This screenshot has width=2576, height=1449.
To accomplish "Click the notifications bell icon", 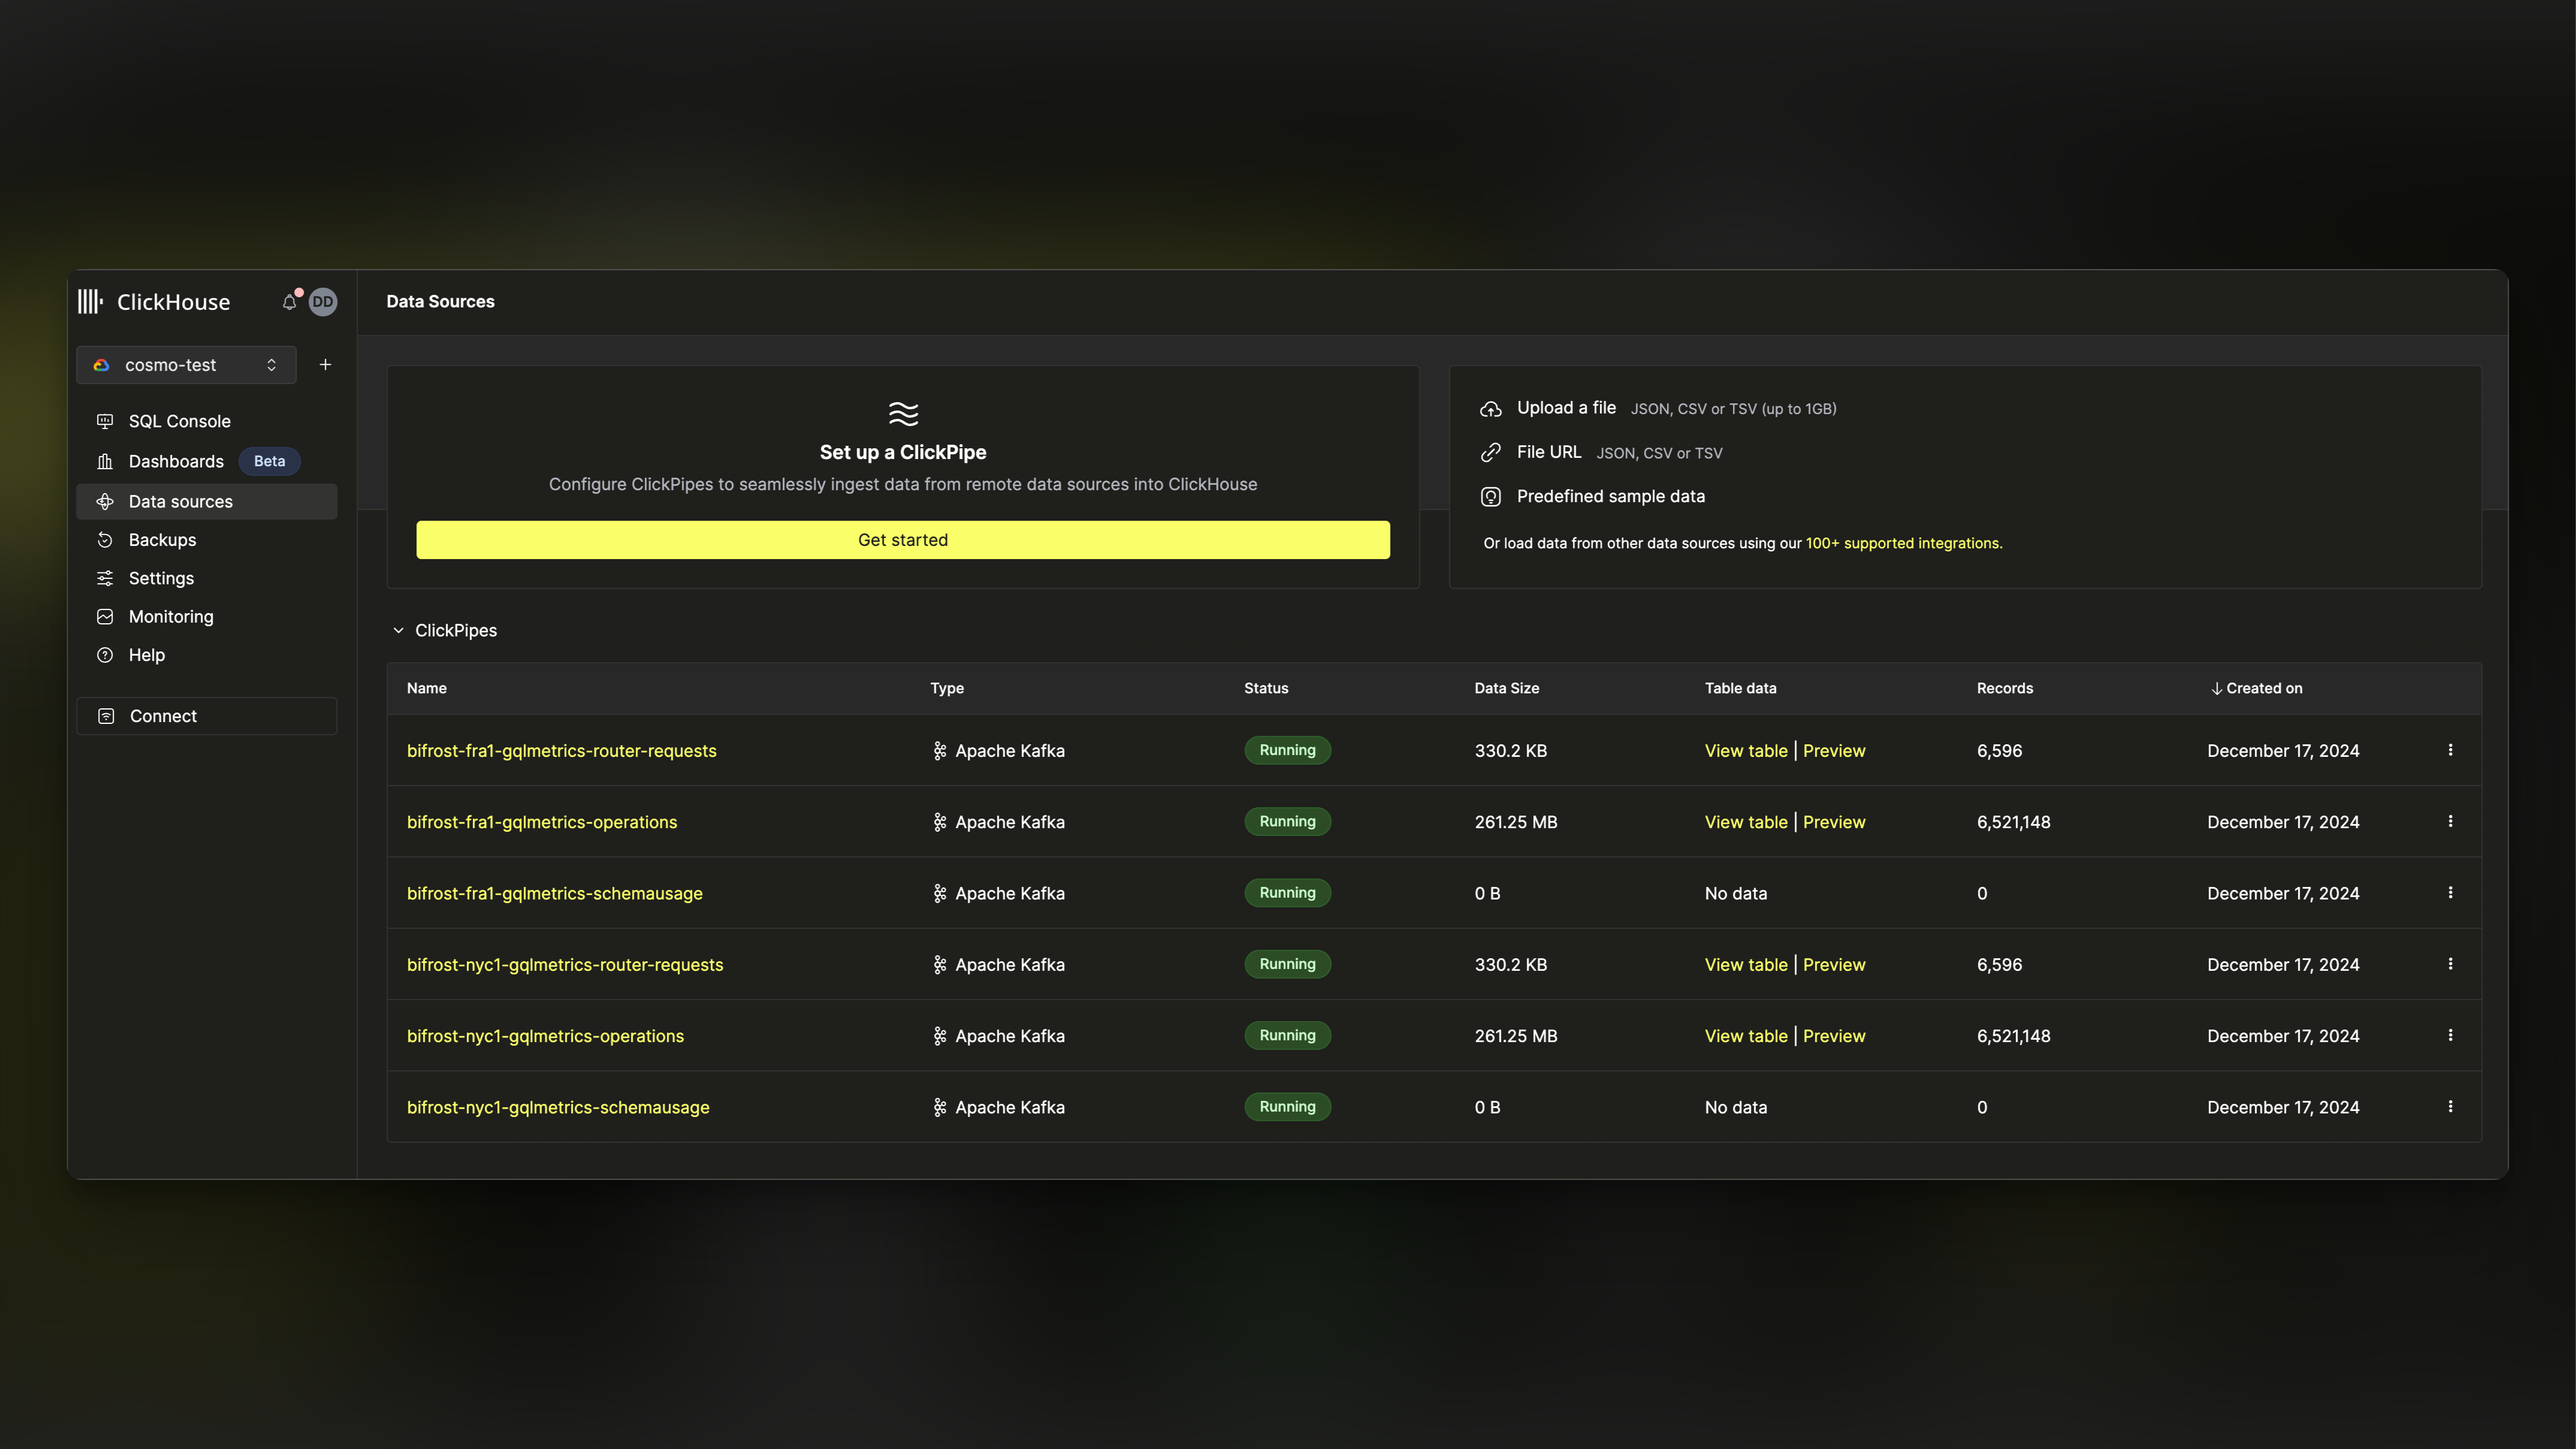I will pyautogui.click(x=289, y=302).
